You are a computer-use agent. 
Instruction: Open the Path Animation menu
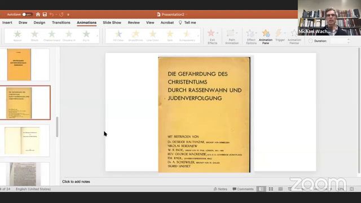232,37
